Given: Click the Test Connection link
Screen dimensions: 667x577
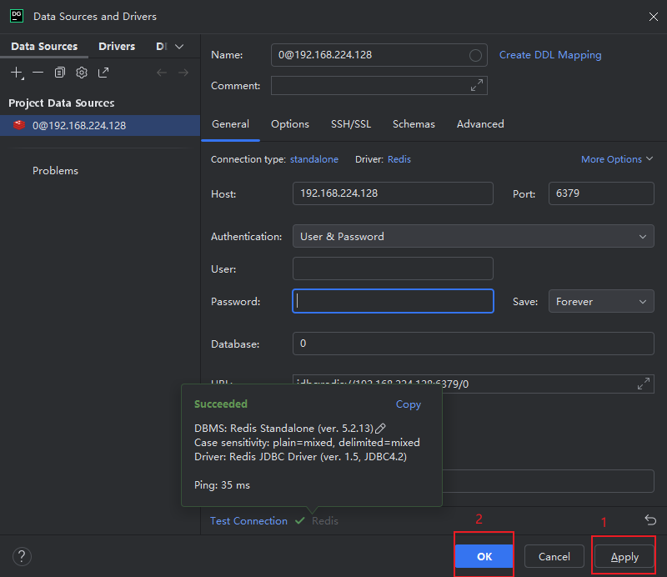Looking at the screenshot, I should coord(248,521).
